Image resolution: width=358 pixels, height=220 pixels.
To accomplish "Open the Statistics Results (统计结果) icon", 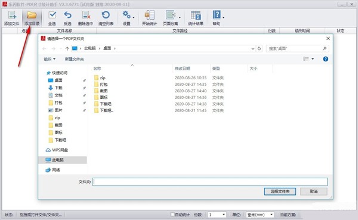I will pos(196,15).
